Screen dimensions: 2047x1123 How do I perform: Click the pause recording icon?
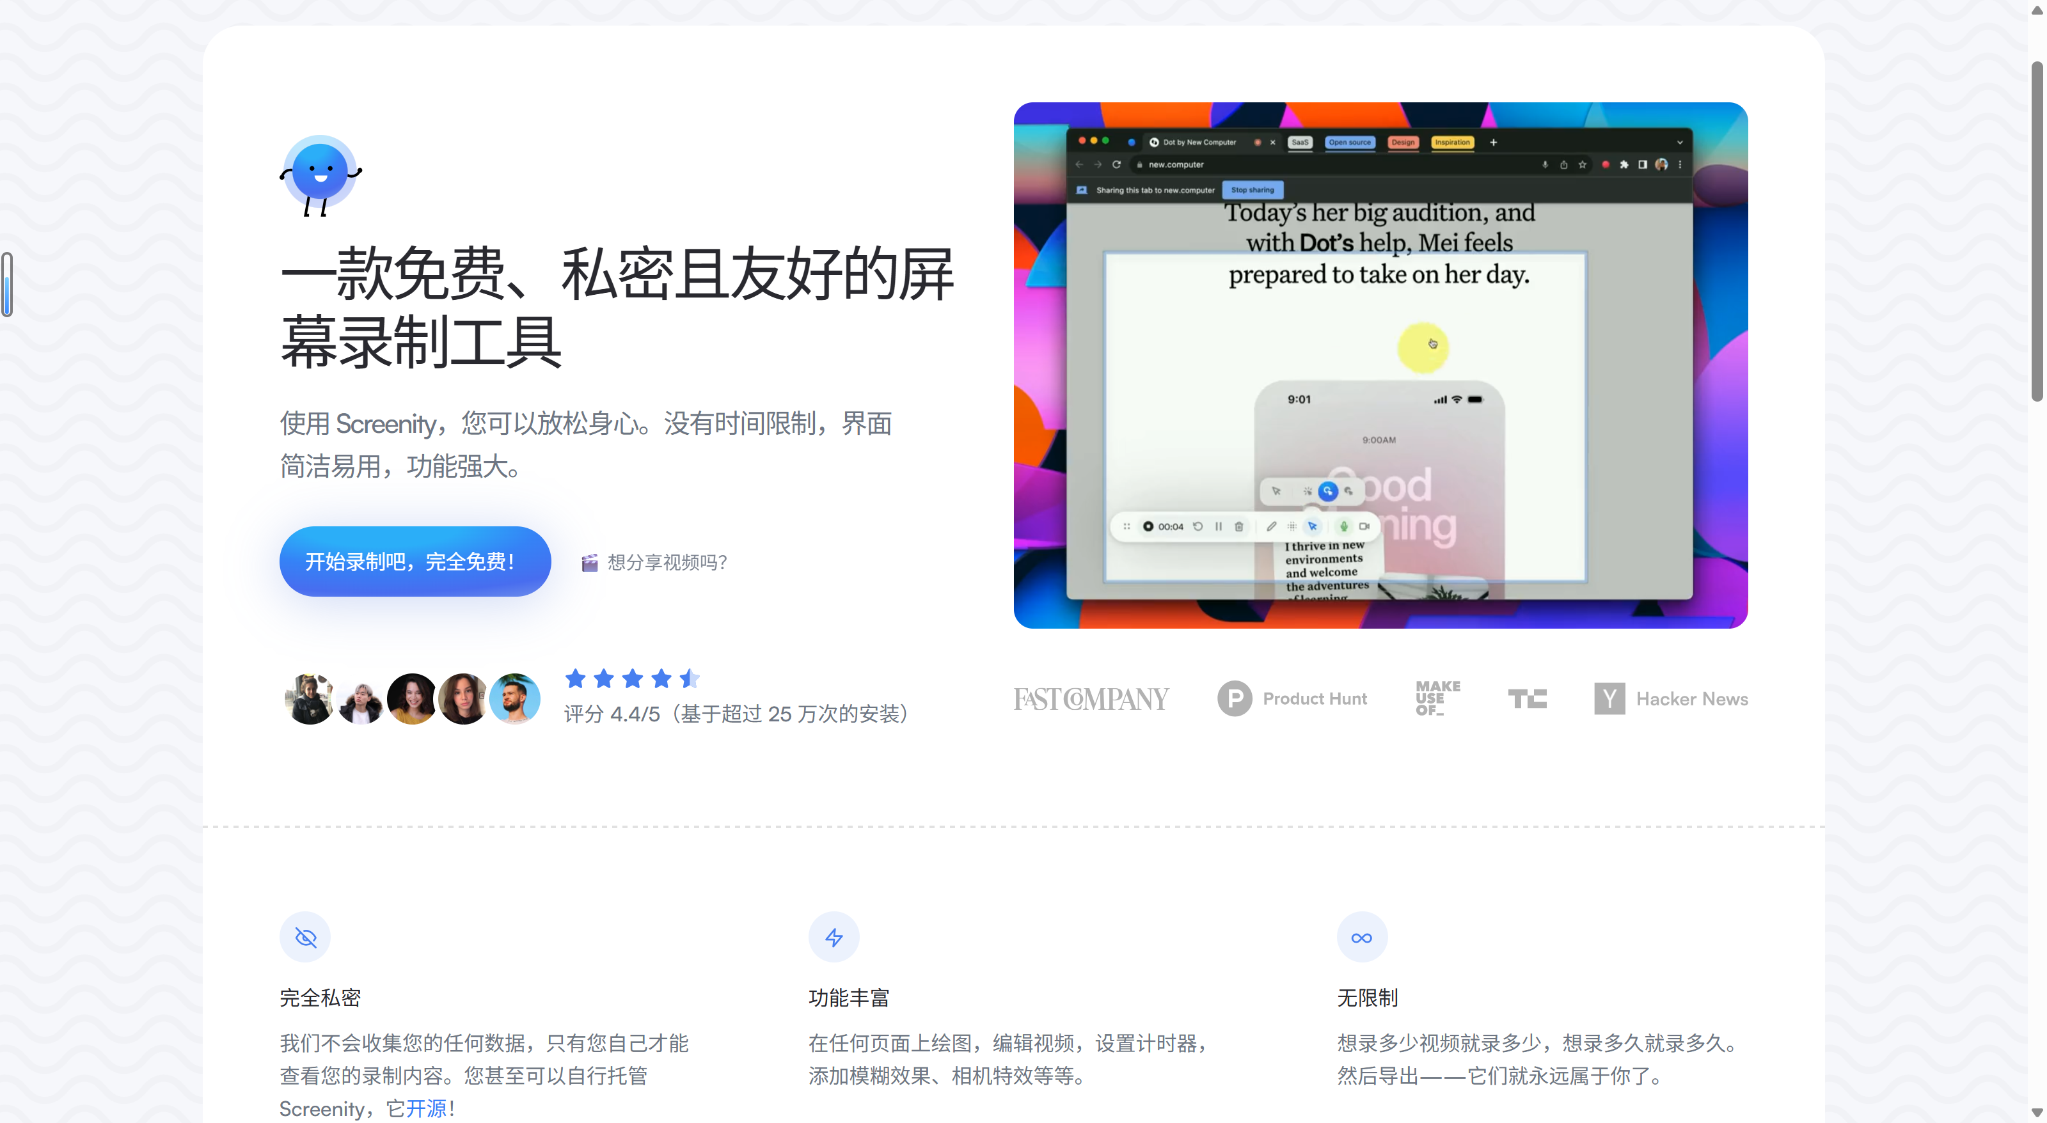(x=1219, y=526)
